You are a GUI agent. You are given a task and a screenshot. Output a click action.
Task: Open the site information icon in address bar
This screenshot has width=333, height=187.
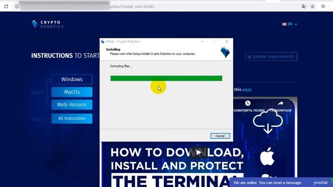pyautogui.click(x=17, y=6)
